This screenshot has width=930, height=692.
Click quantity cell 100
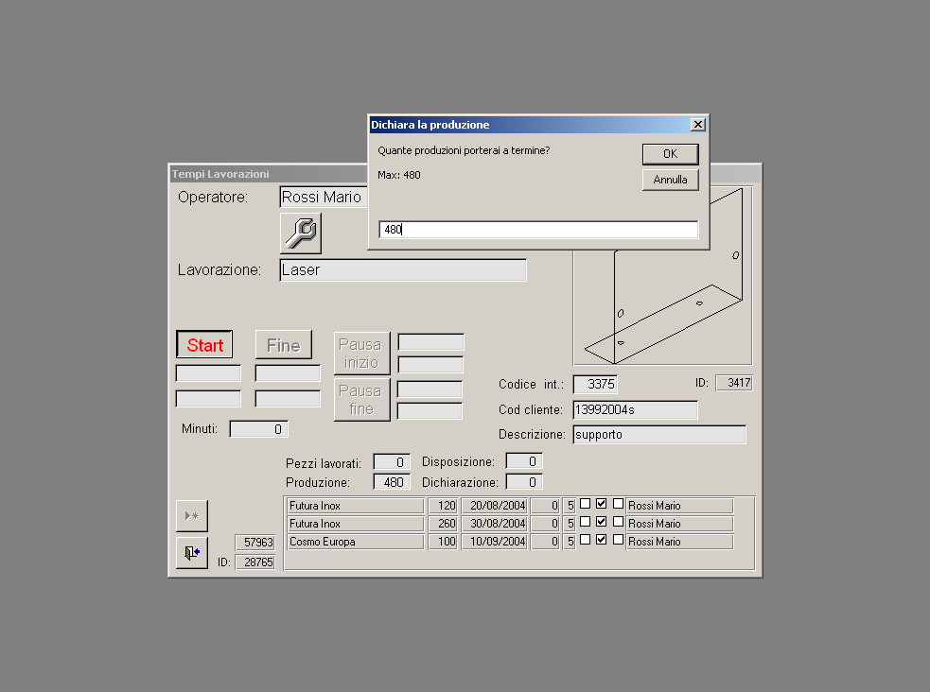point(443,542)
